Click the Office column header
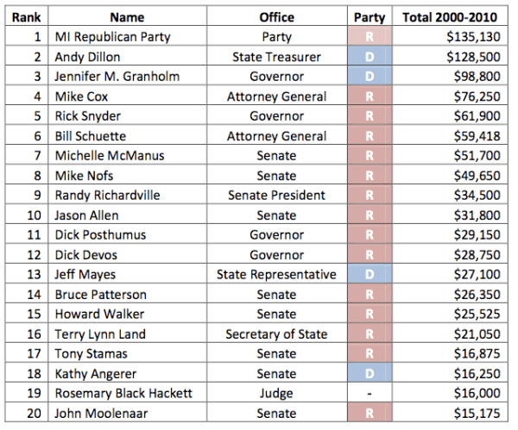 [x=277, y=17]
